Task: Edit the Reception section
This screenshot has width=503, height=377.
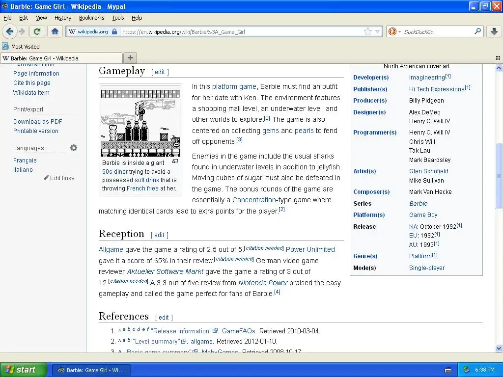Action: coord(159,235)
